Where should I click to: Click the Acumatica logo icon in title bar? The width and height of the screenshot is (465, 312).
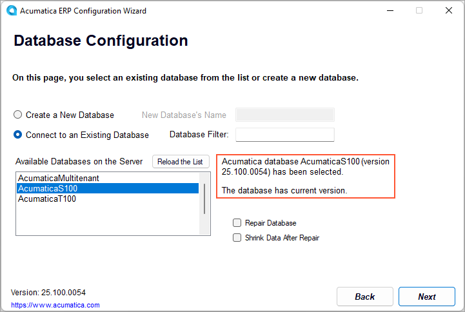point(11,11)
